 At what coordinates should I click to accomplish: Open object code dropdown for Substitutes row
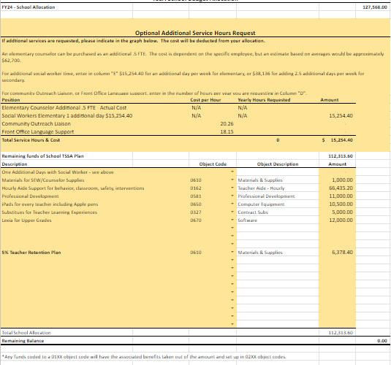click(x=232, y=212)
